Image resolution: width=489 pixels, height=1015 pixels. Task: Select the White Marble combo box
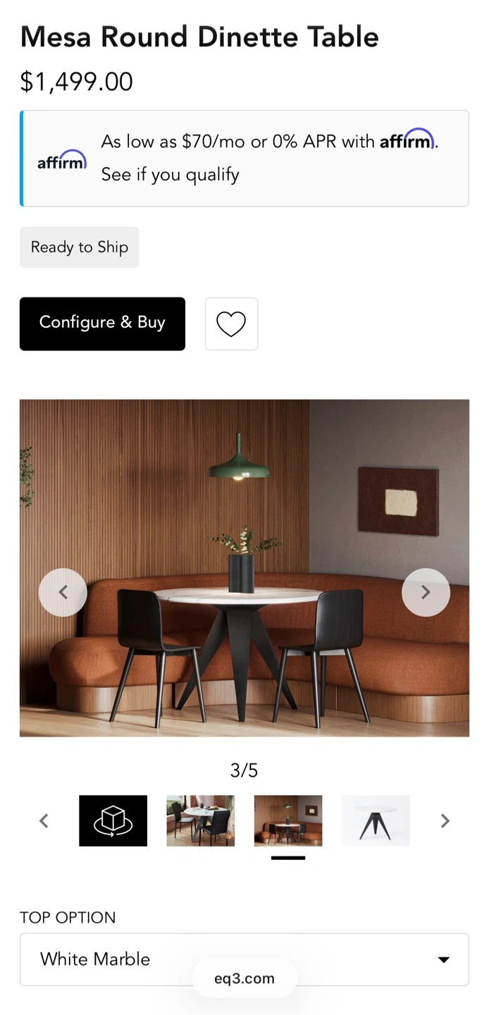(x=244, y=959)
